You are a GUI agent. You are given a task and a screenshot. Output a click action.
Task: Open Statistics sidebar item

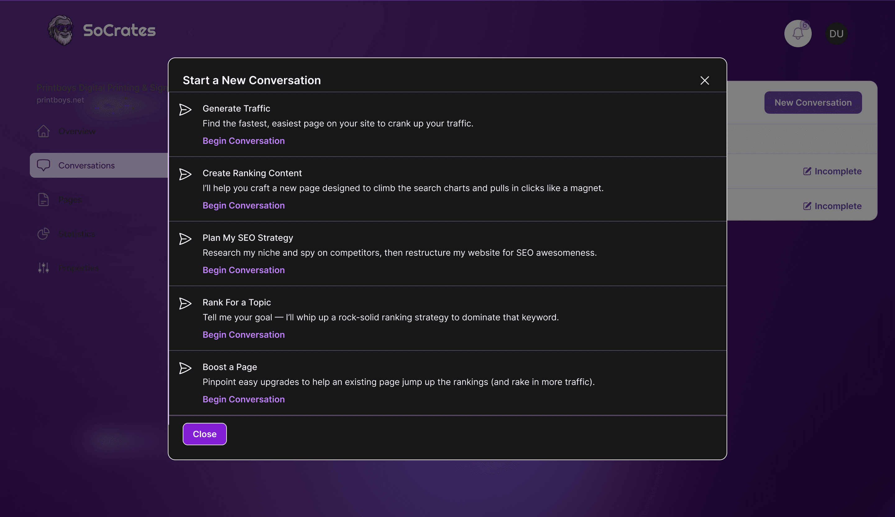[76, 234]
